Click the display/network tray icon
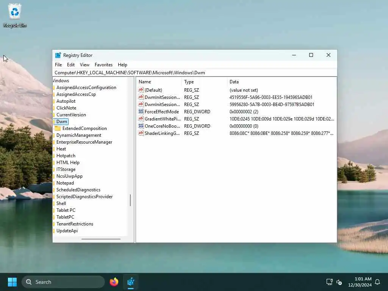388x291 pixels. coord(329,282)
